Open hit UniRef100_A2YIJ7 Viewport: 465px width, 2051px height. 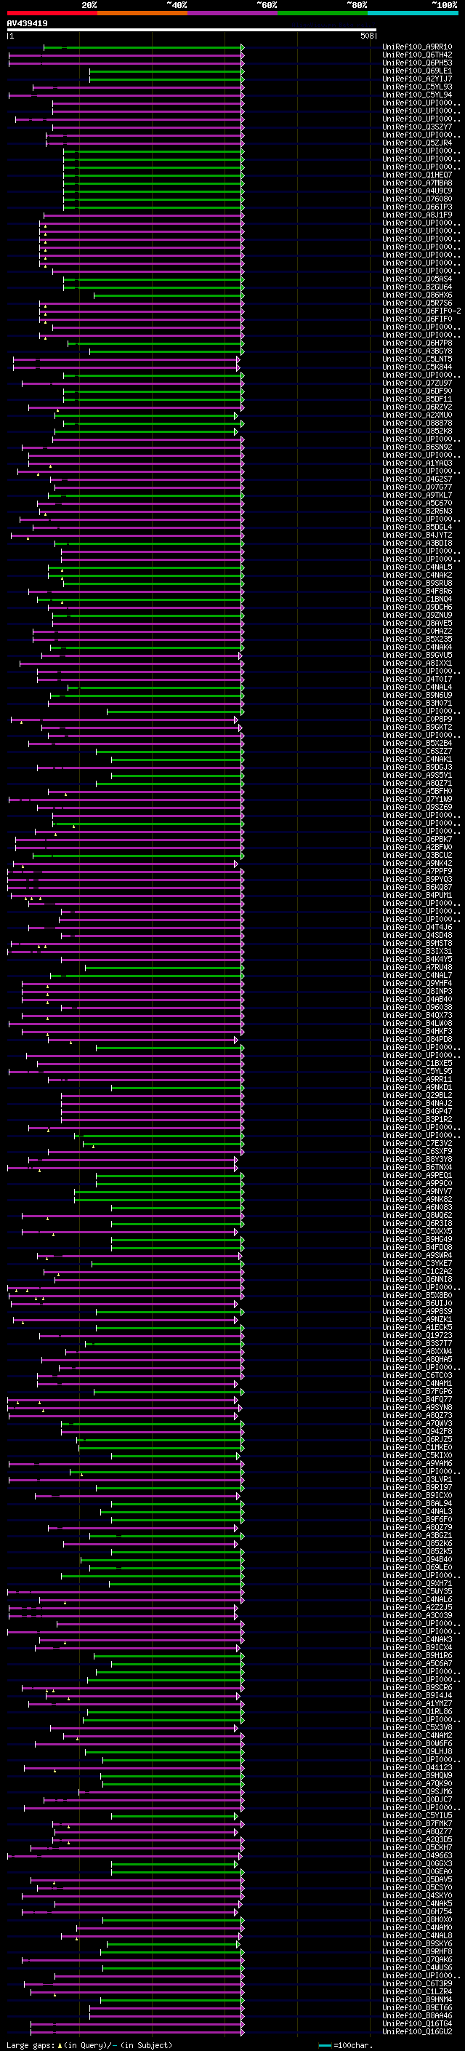coord(417,79)
